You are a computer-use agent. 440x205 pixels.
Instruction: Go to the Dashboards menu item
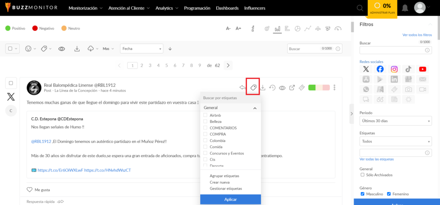pyautogui.click(x=227, y=8)
